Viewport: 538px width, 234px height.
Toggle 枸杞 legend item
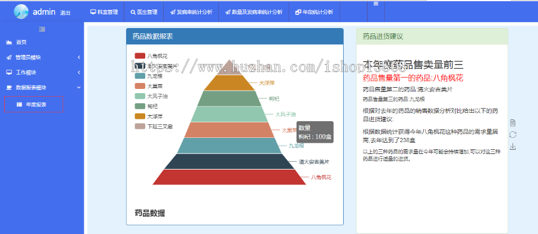[x=146, y=106]
